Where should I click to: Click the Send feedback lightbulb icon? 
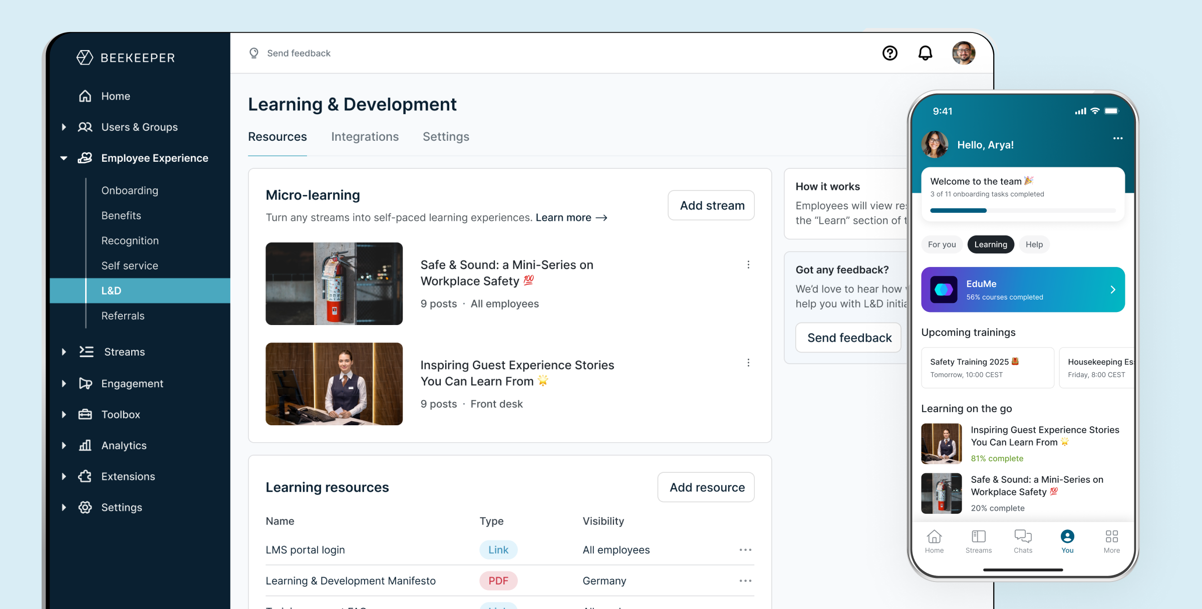254,53
